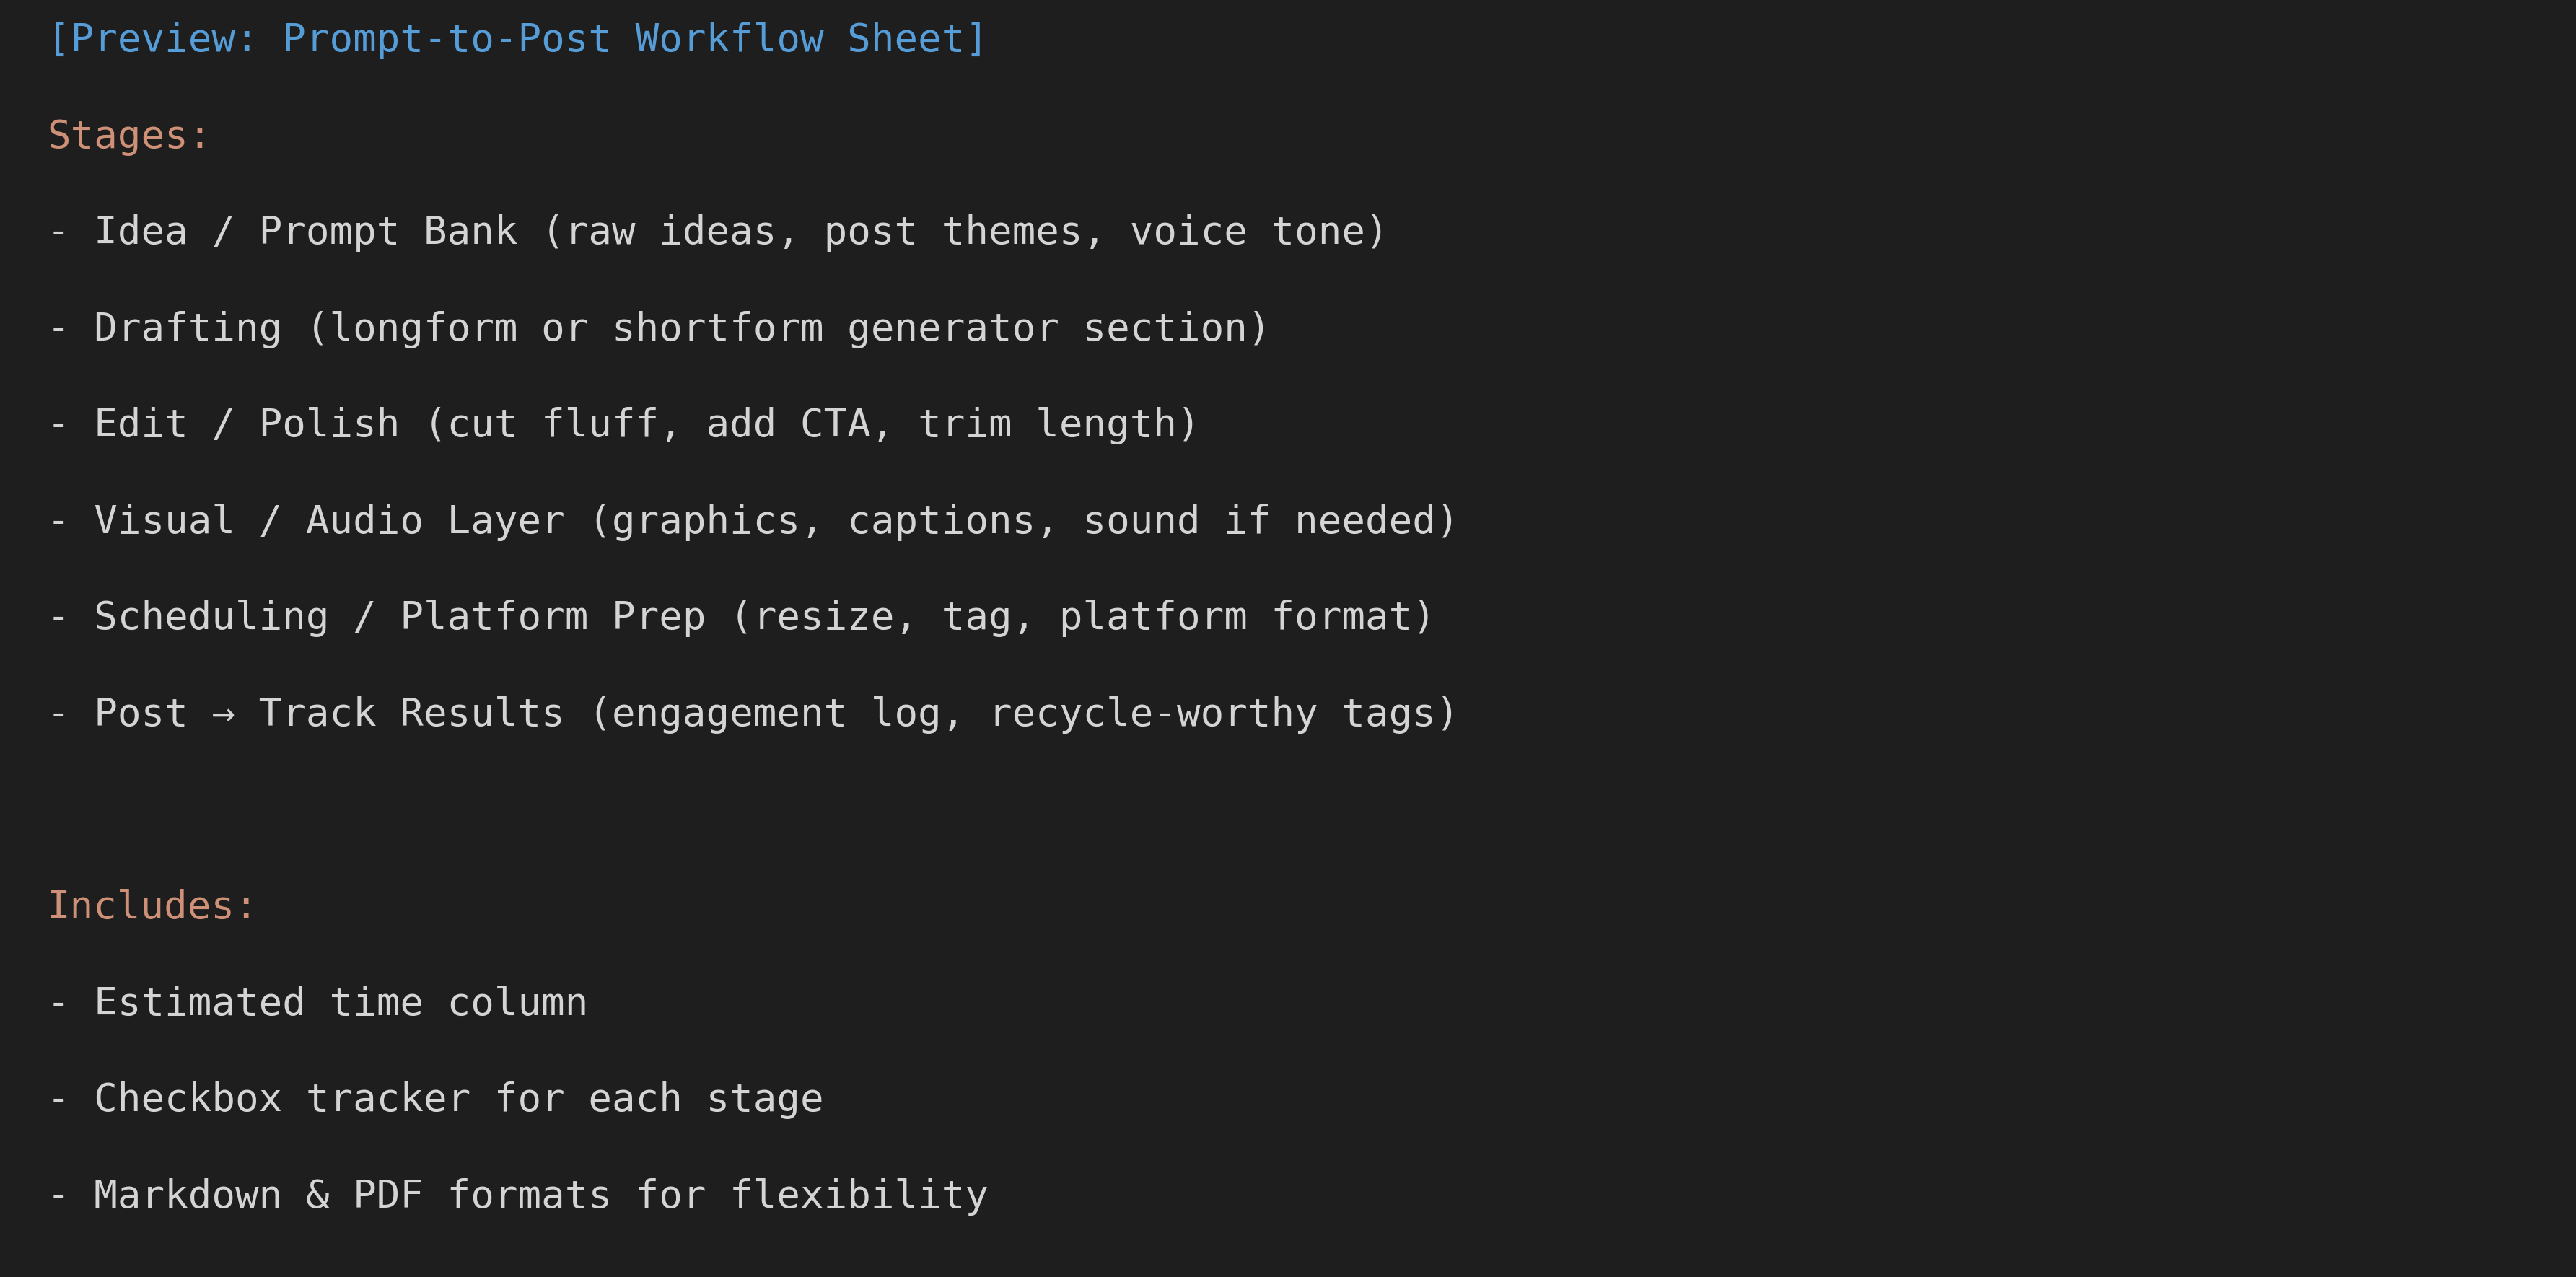Click the text 'recycle-worthy tags'

[x=1212, y=714]
